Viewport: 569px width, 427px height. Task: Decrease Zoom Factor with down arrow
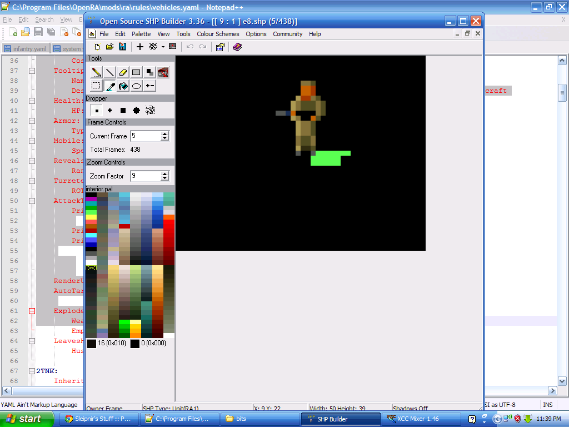[165, 178]
